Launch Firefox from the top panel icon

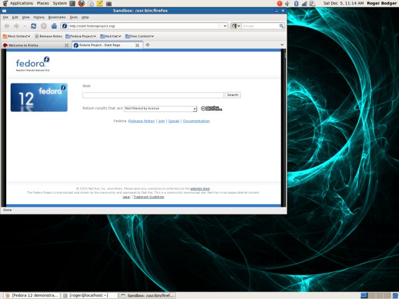[81, 3]
